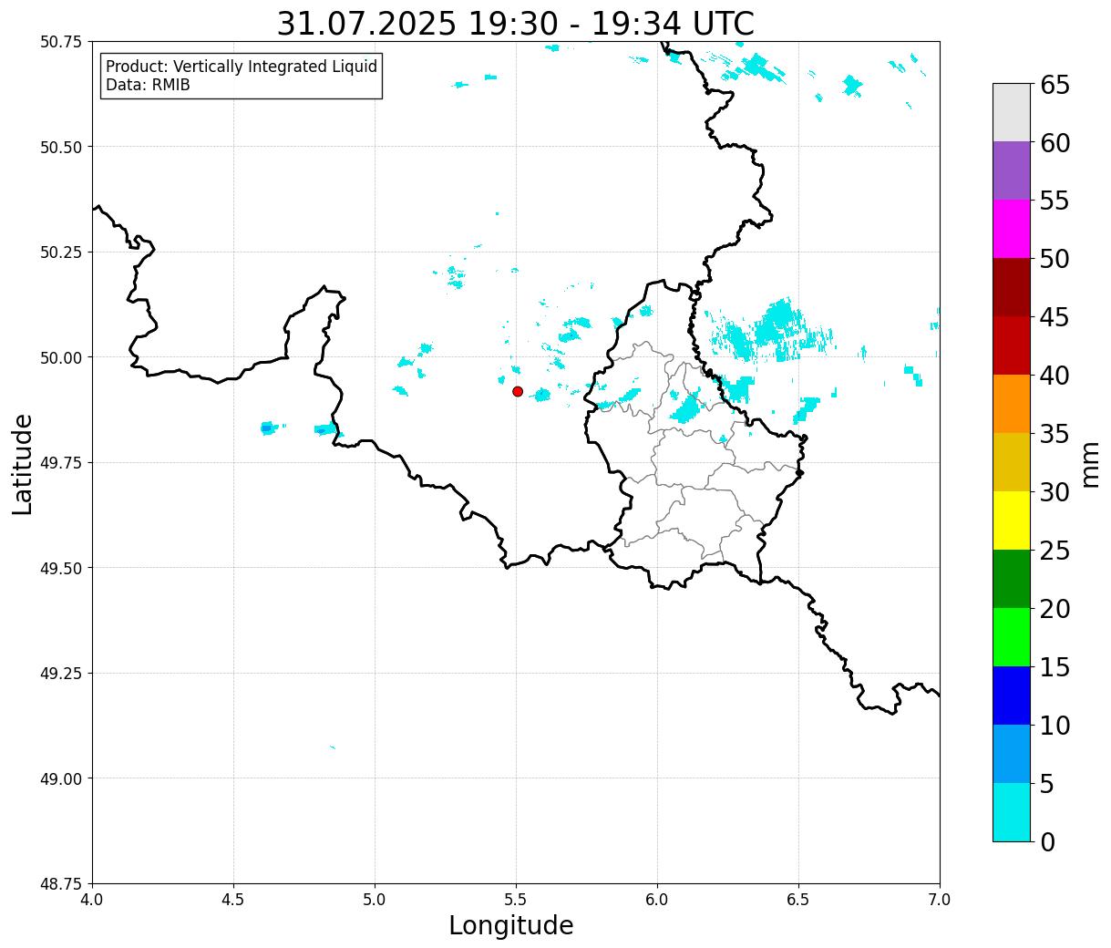The image size is (1111, 948).
Task: Click the 49.25 latitude tick label
Action: (61, 674)
